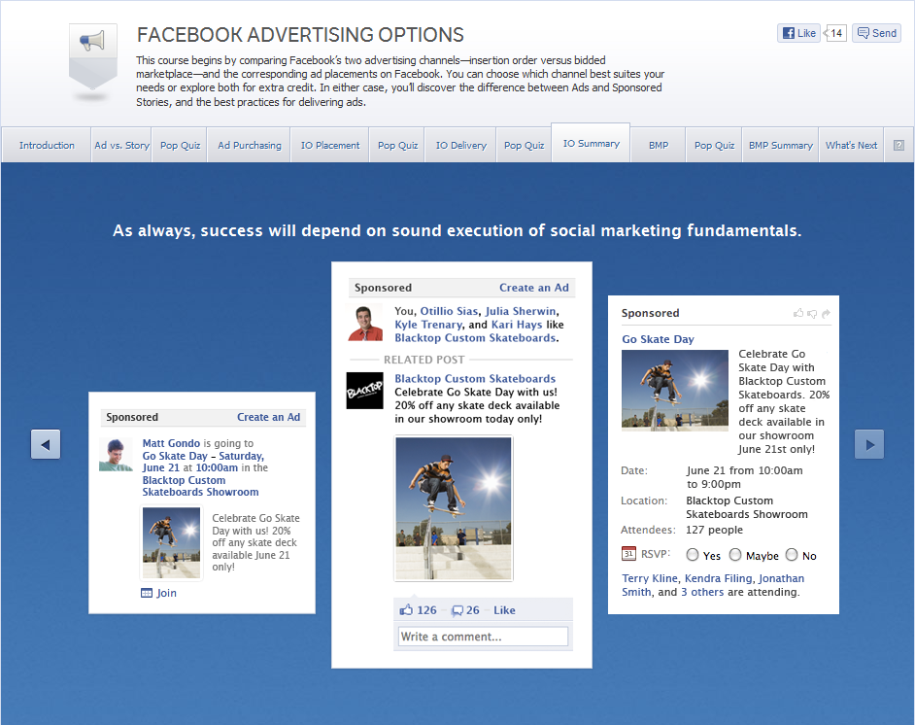Switch to the BMP Summary tab
This screenshot has height=725, width=915.
click(x=781, y=146)
